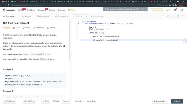Open the notifications bell

(175, 10)
